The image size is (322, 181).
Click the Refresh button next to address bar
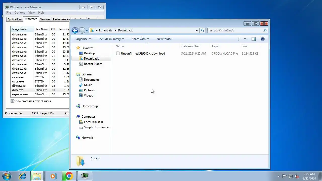(203, 30)
